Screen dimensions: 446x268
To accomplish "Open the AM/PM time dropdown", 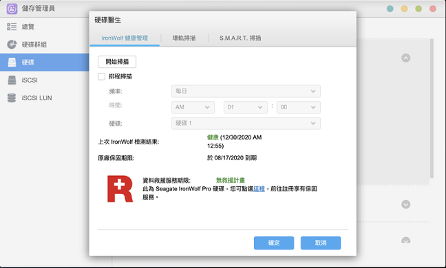I will [x=193, y=107].
